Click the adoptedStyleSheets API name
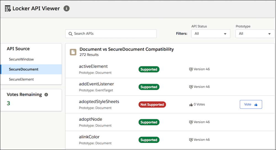The width and height of the screenshot is (276, 150). pyautogui.click(x=99, y=102)
